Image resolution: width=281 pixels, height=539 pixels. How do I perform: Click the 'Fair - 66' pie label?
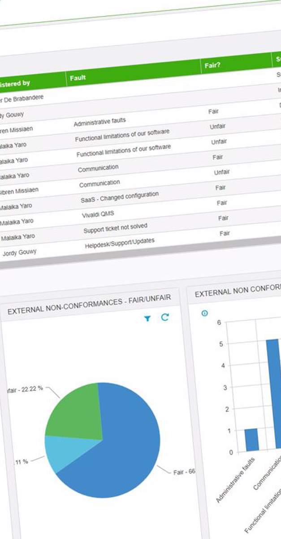(x=184, y=473)
